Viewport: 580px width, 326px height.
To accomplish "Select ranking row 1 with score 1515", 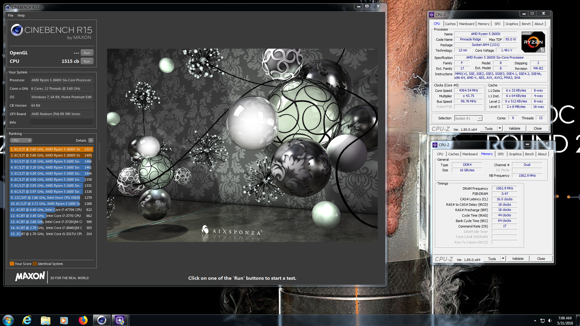I will click(51, 149).
